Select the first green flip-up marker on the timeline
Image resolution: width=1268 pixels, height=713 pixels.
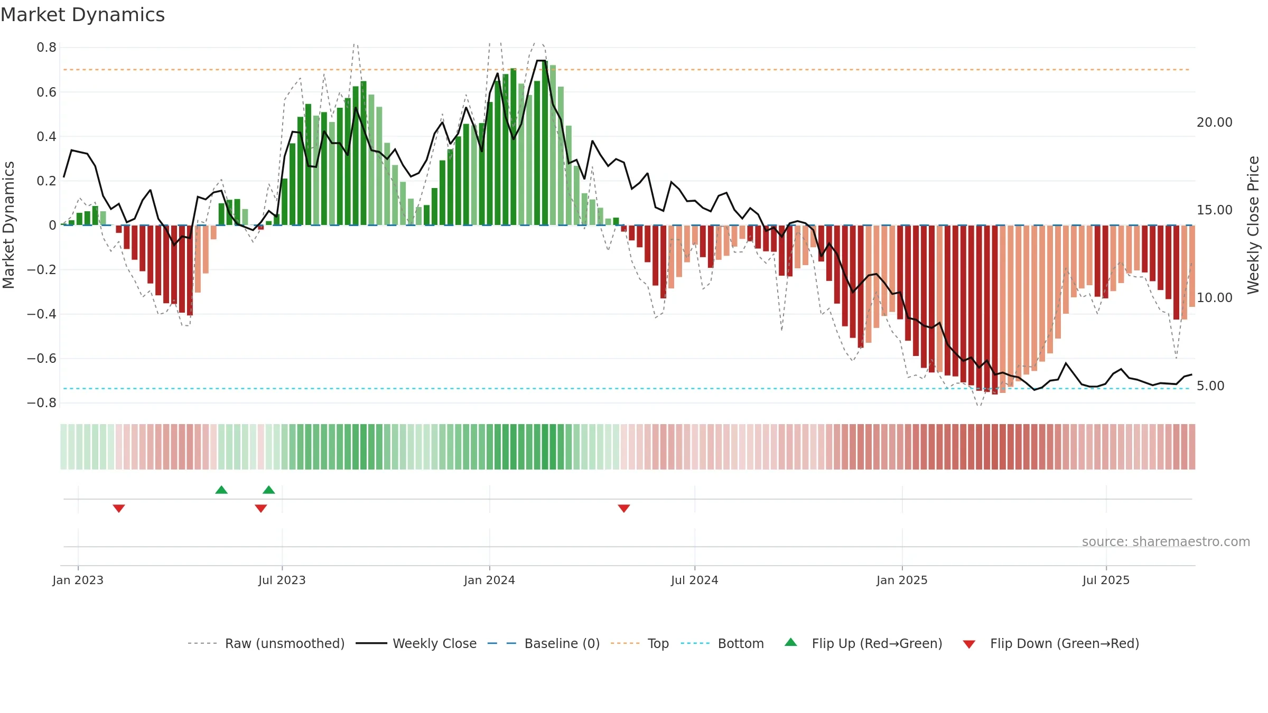[221, 490]
